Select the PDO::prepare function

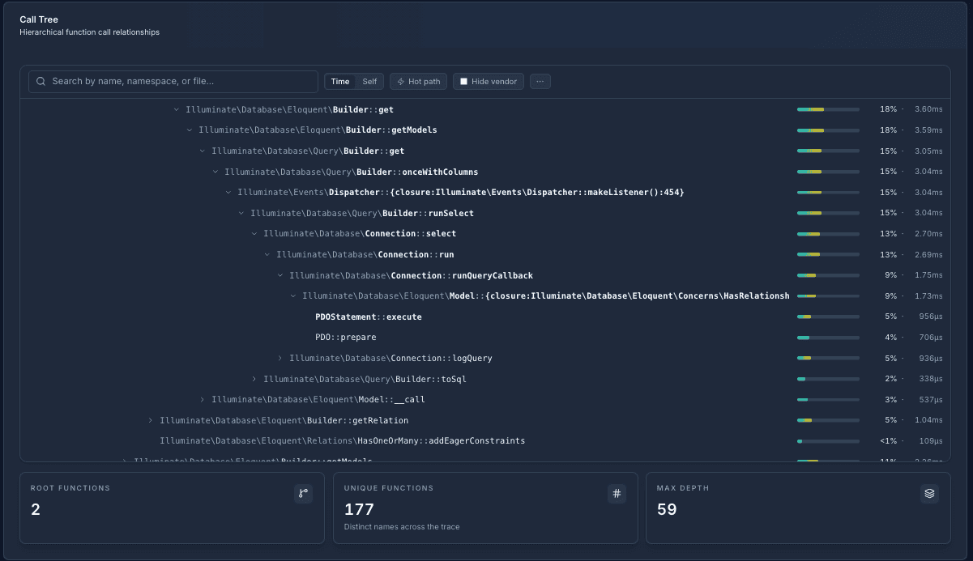(x=346, y=338)
